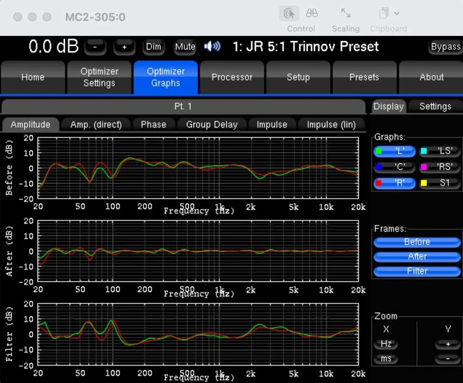Enable the 'C' channel graph
This screenshot has height=383, width=463.
click(x=394, y=167)
